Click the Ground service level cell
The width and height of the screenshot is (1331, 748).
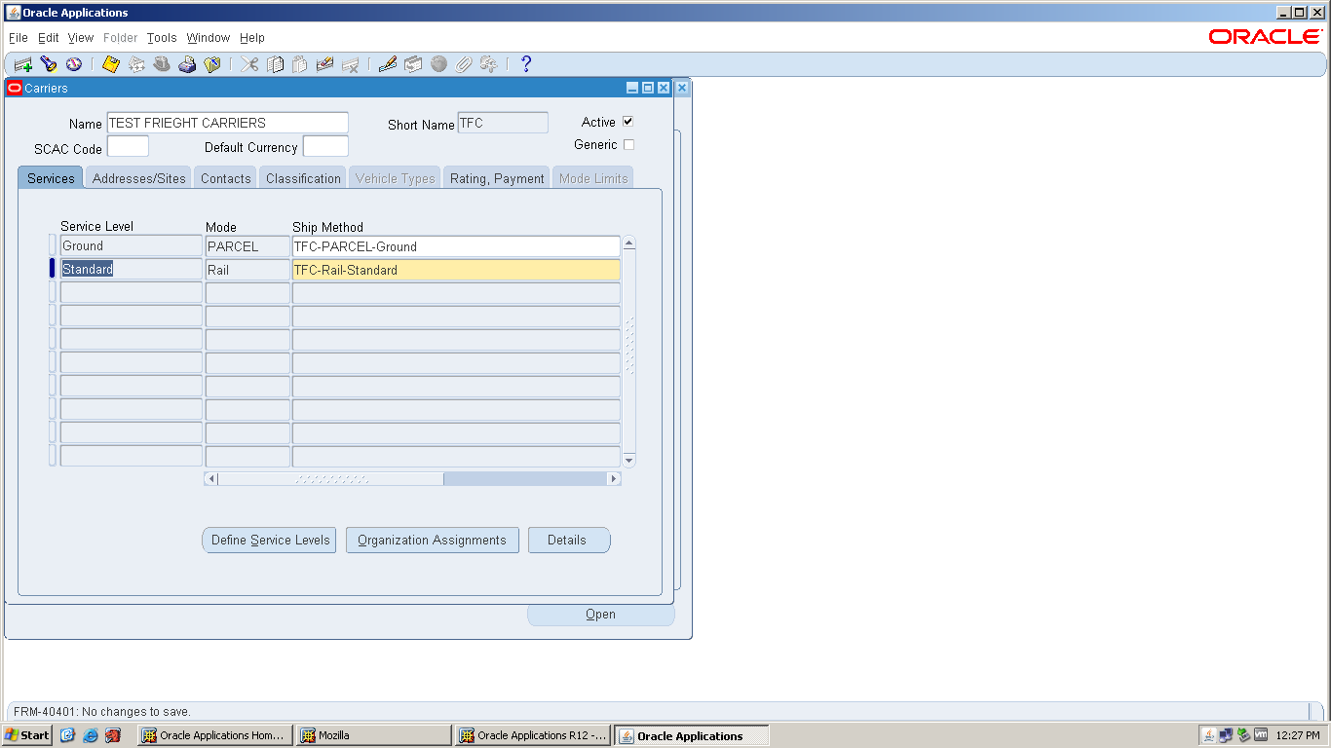click(131, 246)
